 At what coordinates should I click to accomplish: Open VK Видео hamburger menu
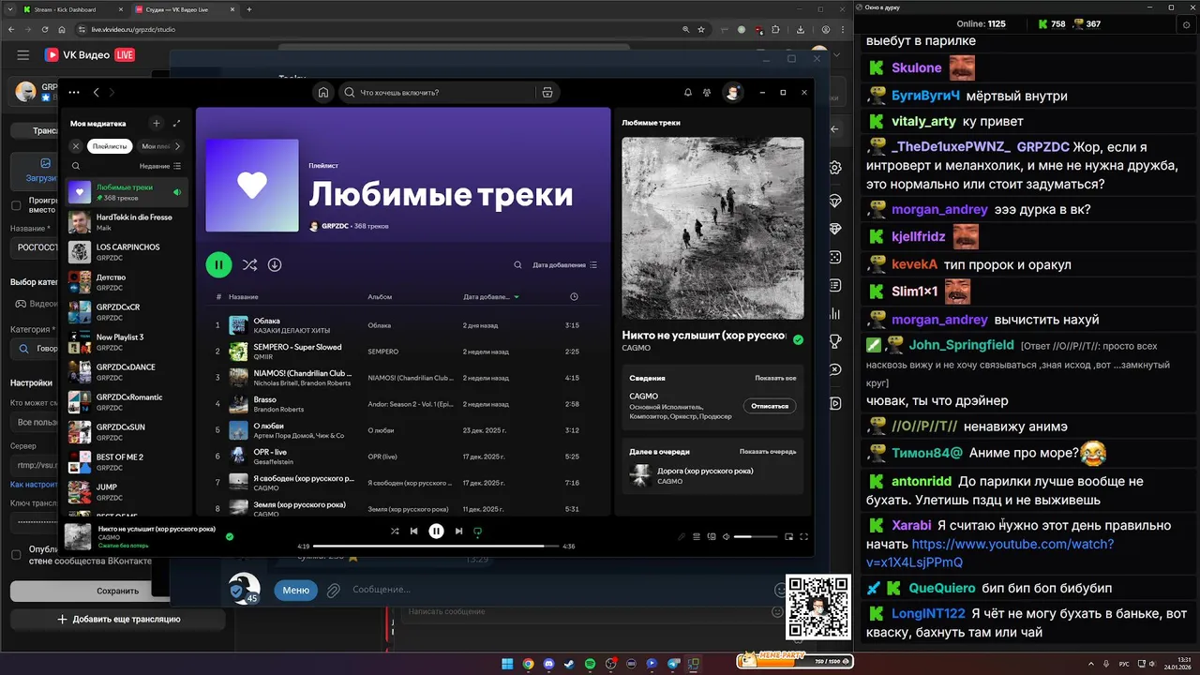[22, 55]
